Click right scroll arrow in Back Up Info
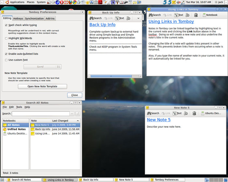 click(140, 76)
